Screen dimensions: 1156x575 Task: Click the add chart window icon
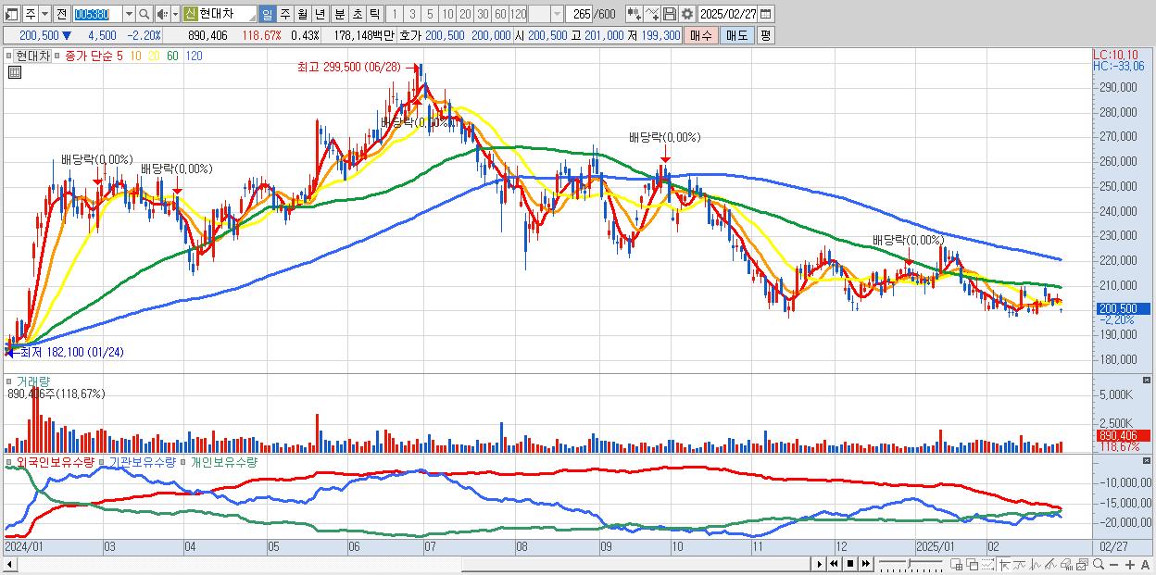click(957, 564)
